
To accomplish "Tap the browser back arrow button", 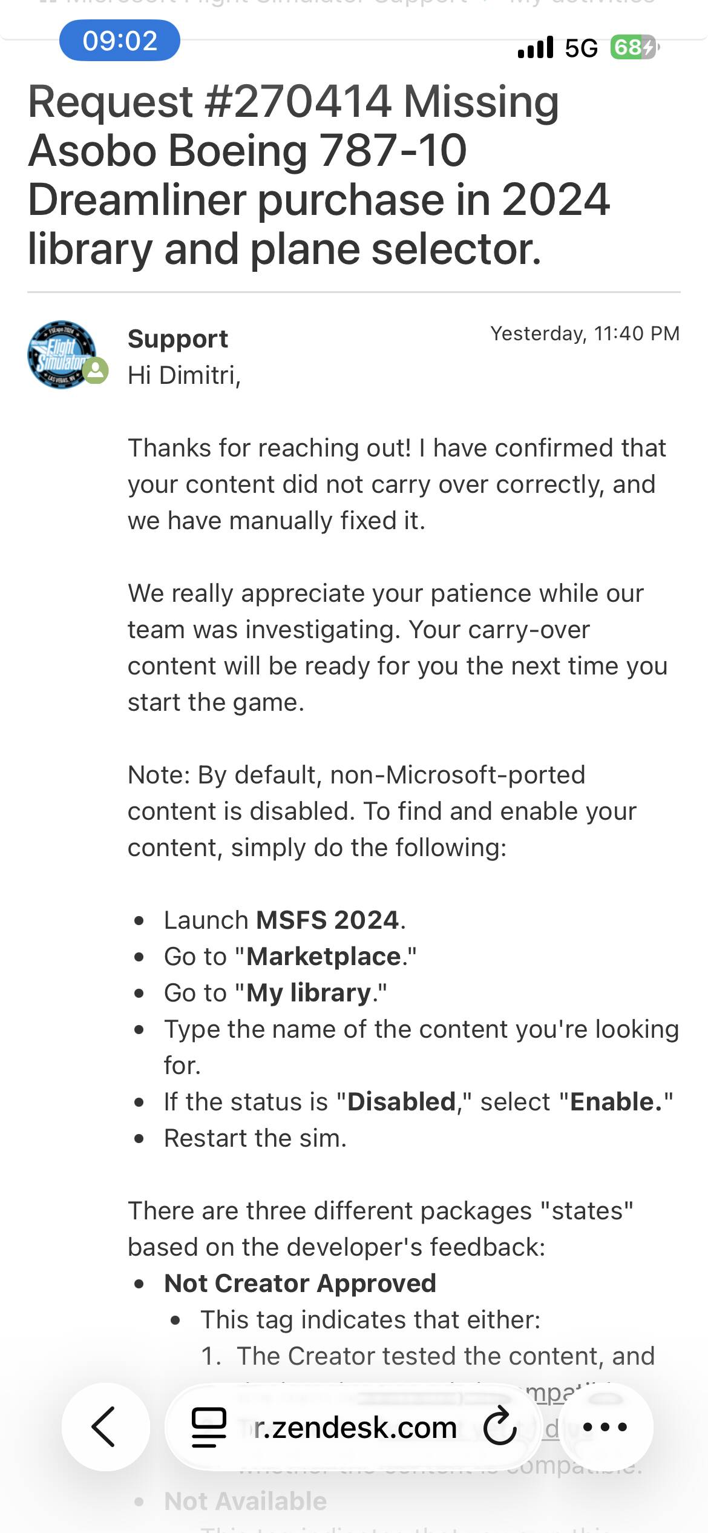I will click(x=104, y=1426).
